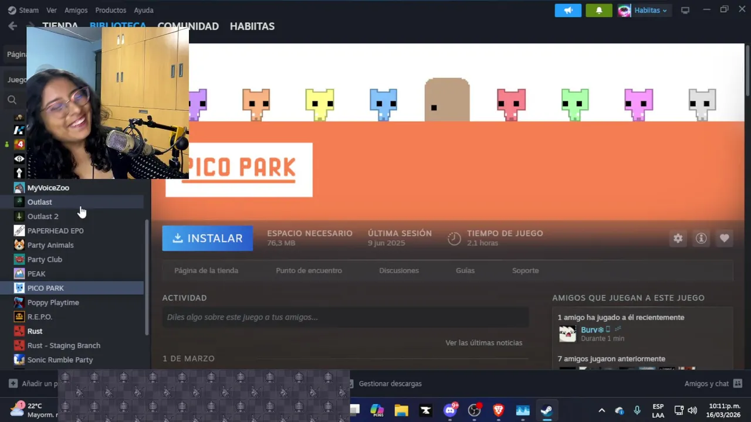
Task: Select the Poppy Playtime game icon
Action: point(19,302)
